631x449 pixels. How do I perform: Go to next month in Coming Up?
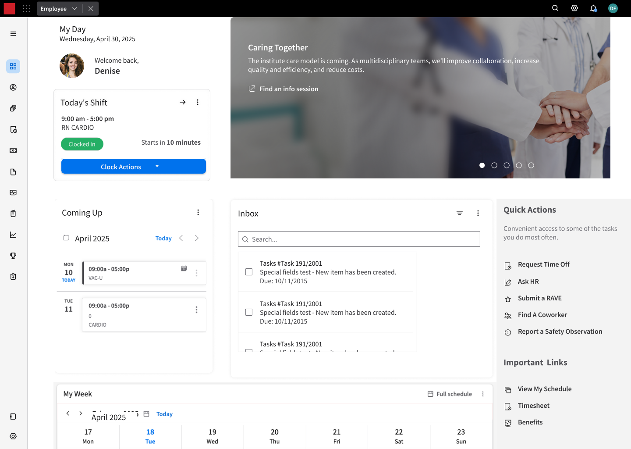[x=197, y=238]
